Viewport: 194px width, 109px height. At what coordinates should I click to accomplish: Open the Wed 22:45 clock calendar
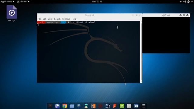tap(97, 2)
